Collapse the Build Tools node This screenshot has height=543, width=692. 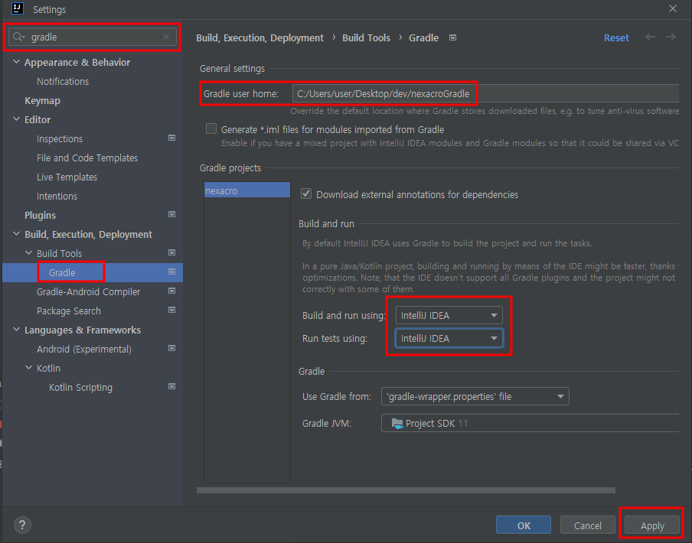(28, 253)
